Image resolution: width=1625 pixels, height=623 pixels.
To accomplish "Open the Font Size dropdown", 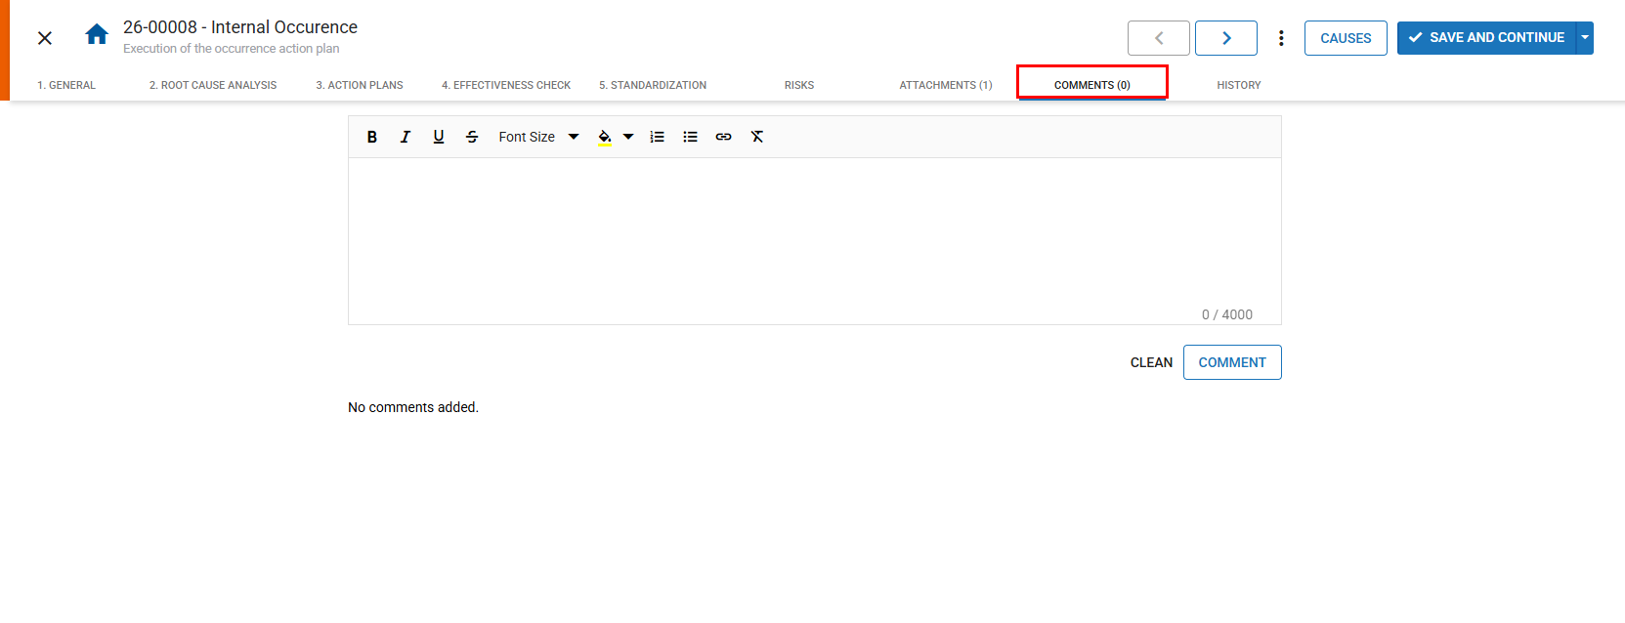I will tap(538, 138).
